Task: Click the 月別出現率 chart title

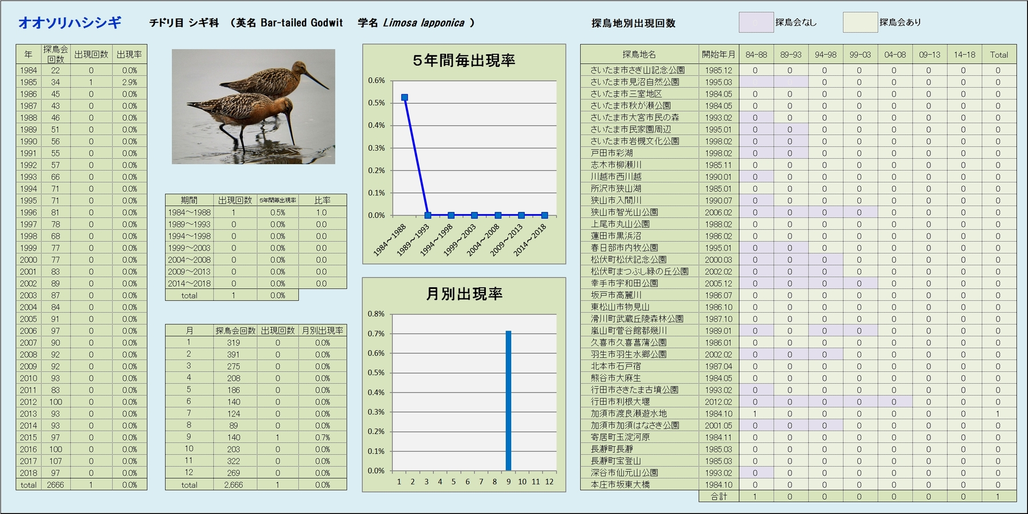Action: 464,294
